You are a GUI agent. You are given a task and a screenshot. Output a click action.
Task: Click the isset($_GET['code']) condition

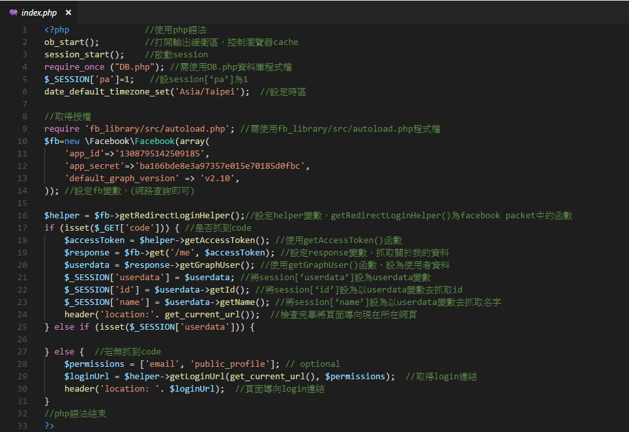(x=115, y=228)
